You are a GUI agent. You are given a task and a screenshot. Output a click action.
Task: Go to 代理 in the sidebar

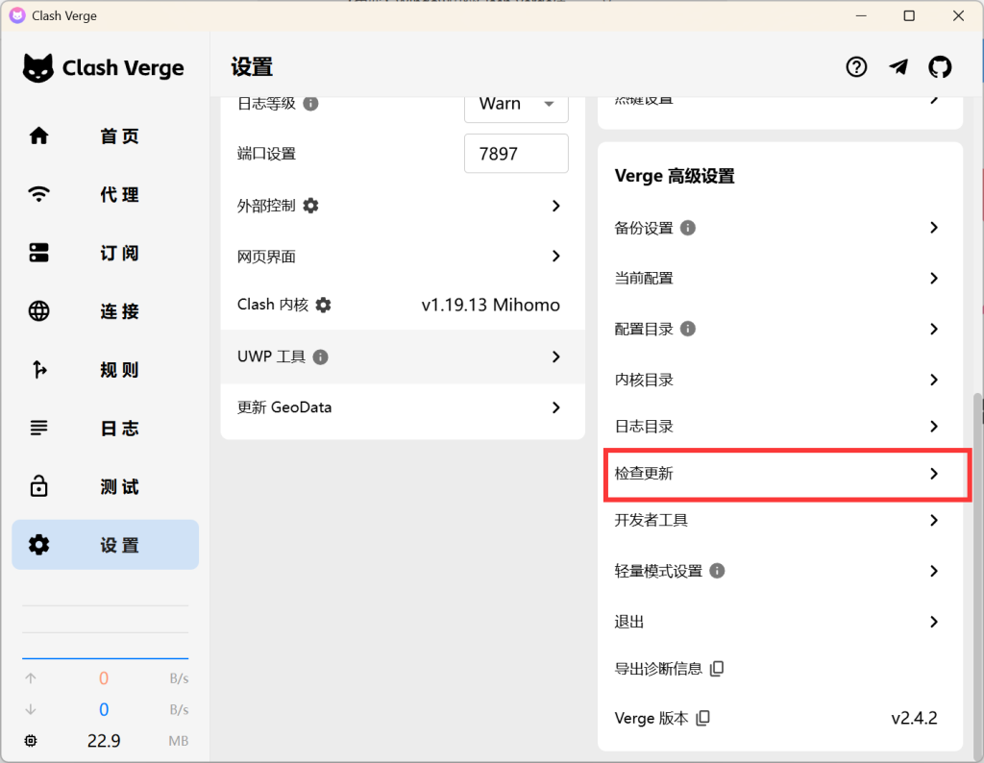[x=106, y=194]
